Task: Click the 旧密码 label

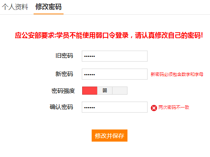Action: 64,56
